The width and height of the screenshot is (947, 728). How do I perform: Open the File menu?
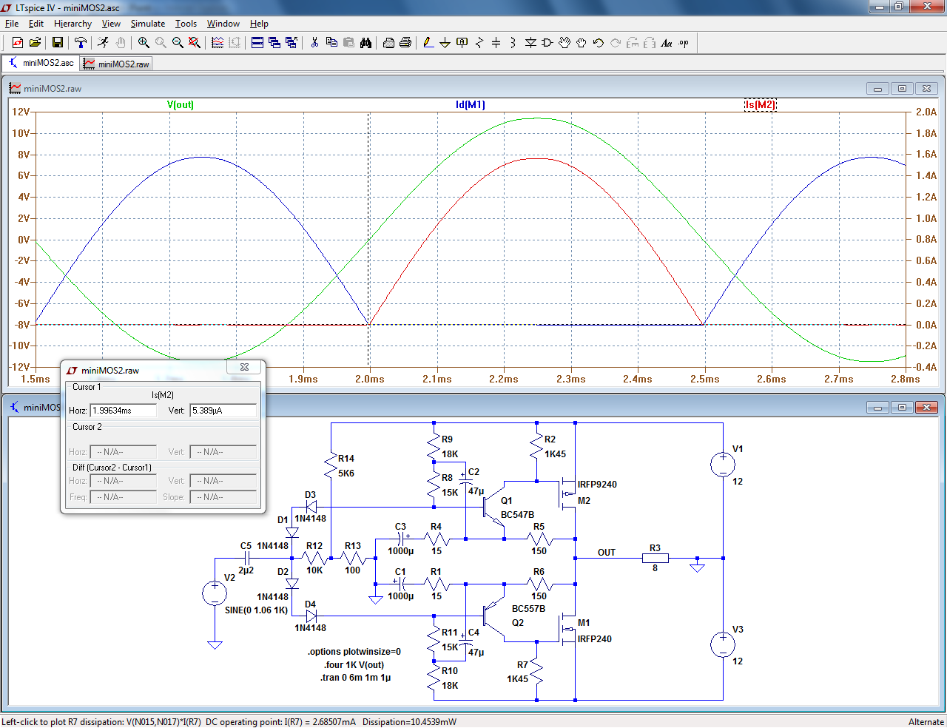click(12, 24)
